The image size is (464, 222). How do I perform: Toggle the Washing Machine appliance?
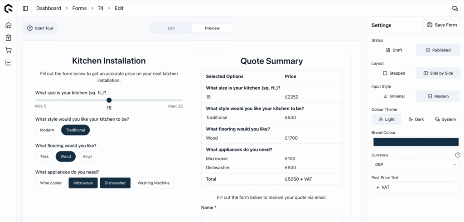[x=154, y=183]
